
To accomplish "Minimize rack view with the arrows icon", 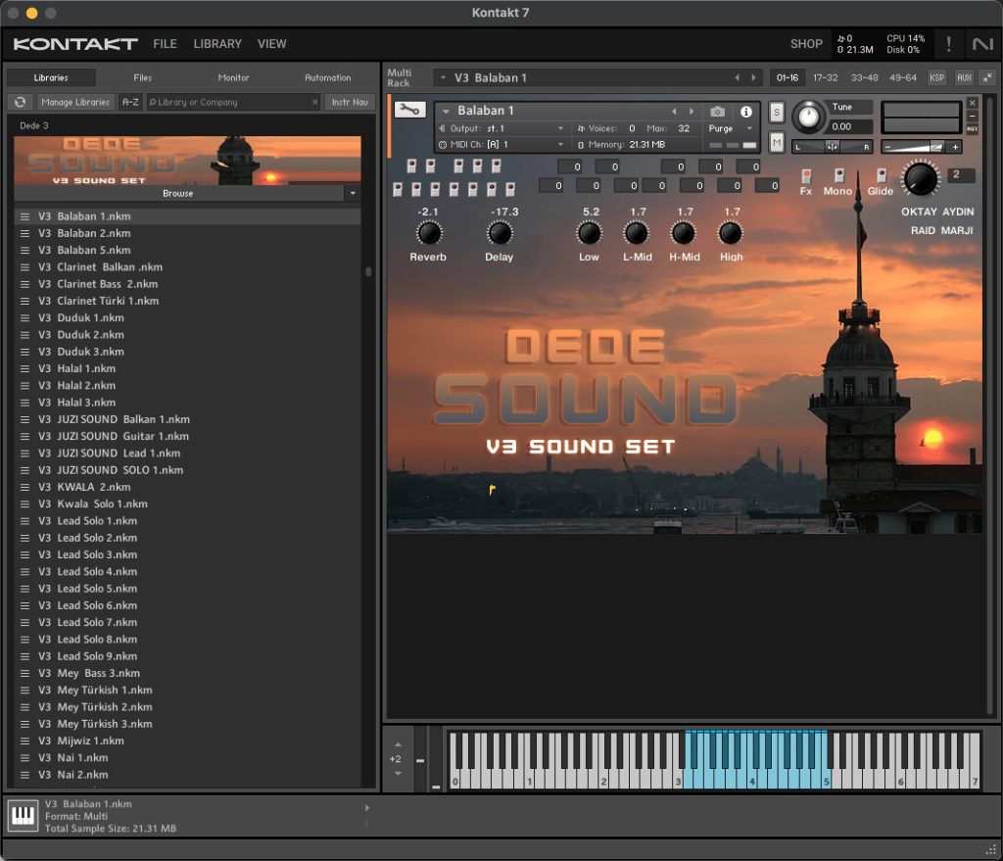I will pos(987,77).
